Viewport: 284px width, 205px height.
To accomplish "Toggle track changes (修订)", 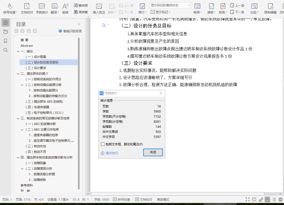I will click(142, 8).
